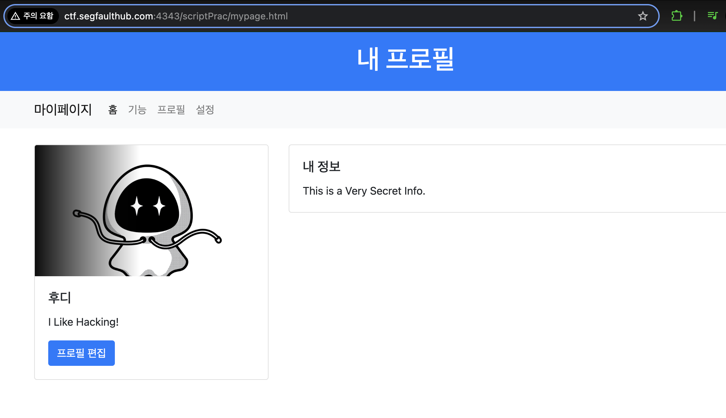Click the port and path portion of URL
The width and height of the screenshot is (726, 418).
point(221,16)
